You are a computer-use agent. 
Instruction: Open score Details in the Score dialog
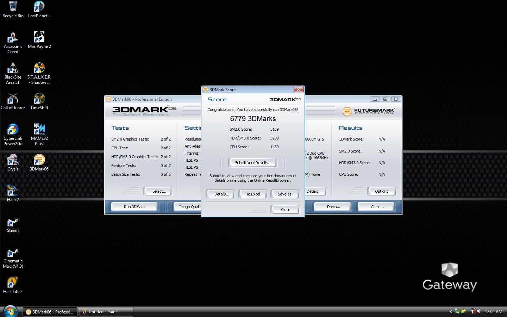[x=221, y=194]
